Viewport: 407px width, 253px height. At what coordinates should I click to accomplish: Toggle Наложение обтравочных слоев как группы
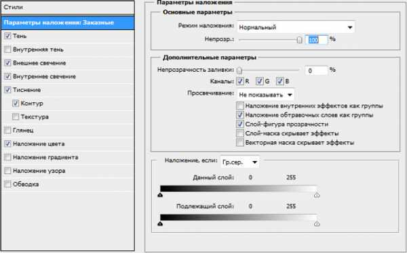(x=240, y=115)
